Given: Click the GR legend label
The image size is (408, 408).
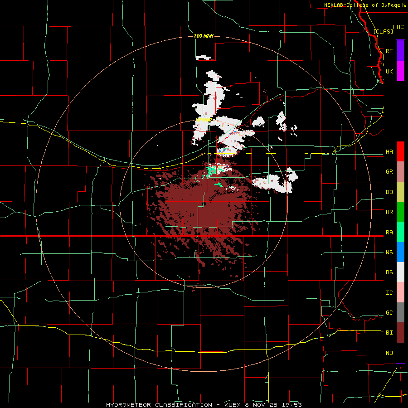Looking at the screenshot, I should pyautogui.click(x=389, y=172).
